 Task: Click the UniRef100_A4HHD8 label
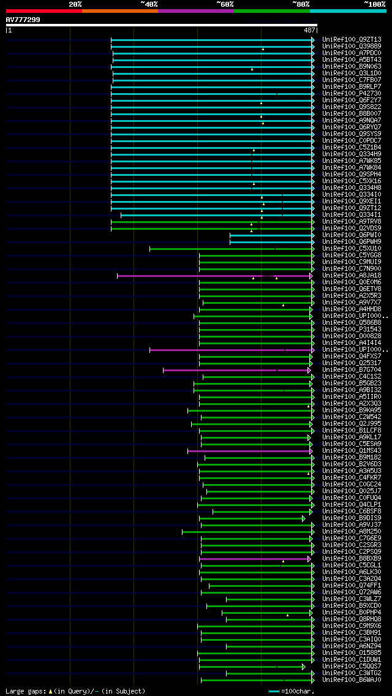(x=352, y=309)
